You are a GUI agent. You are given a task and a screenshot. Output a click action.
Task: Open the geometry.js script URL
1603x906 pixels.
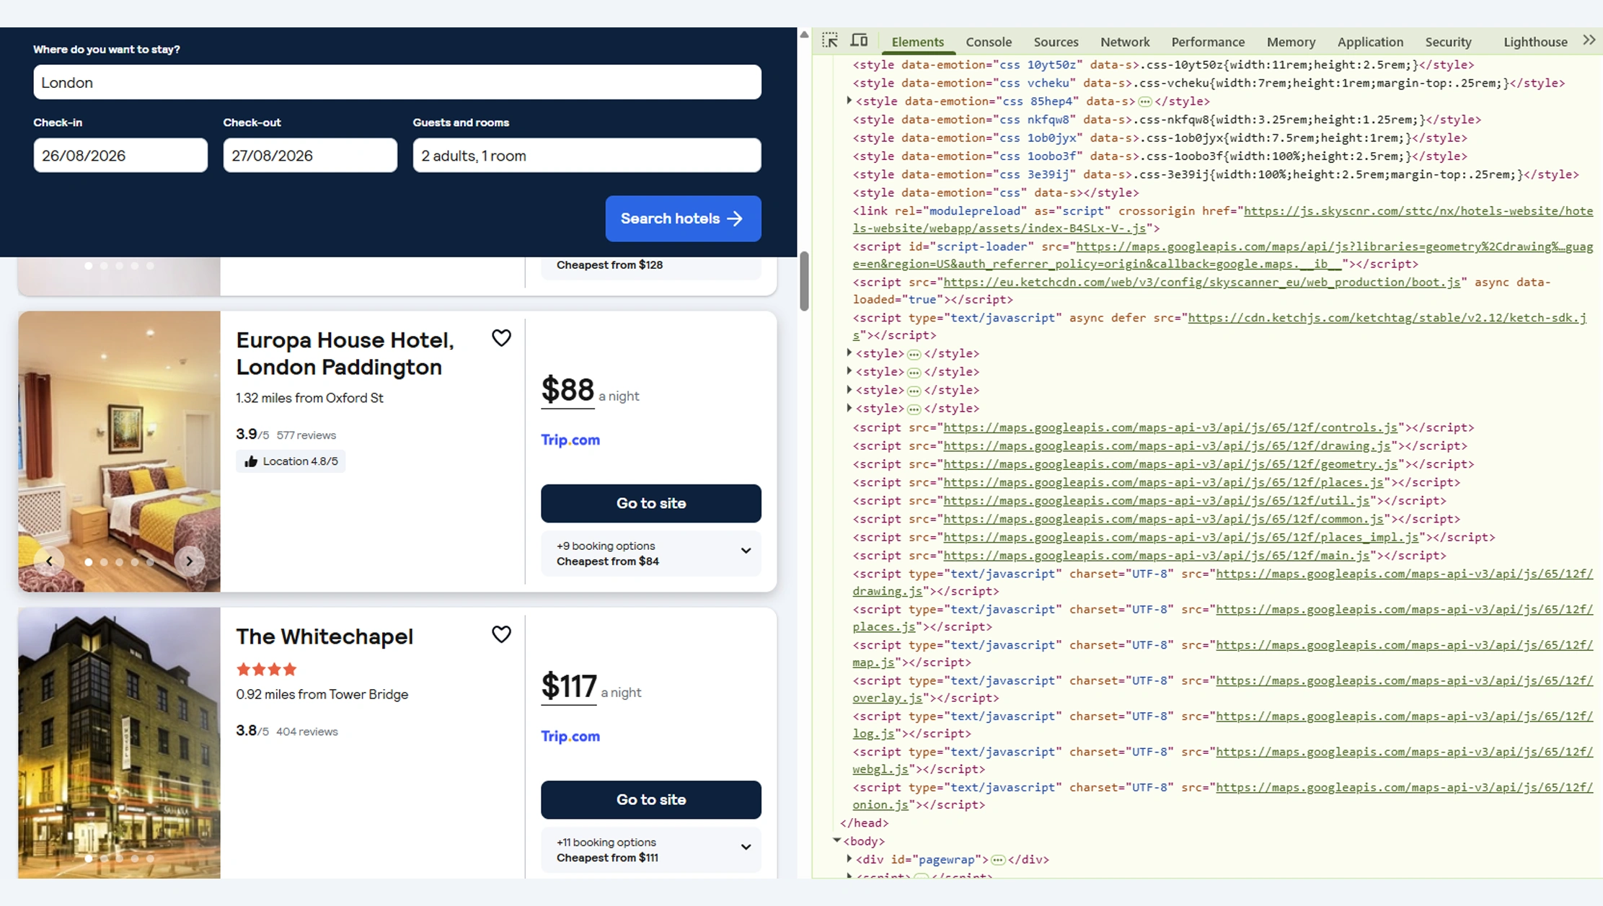point(1170,464)
